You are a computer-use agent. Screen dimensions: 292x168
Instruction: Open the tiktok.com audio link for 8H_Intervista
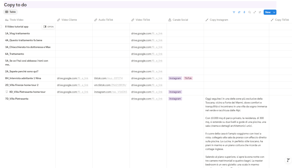(x=108, y=78)
